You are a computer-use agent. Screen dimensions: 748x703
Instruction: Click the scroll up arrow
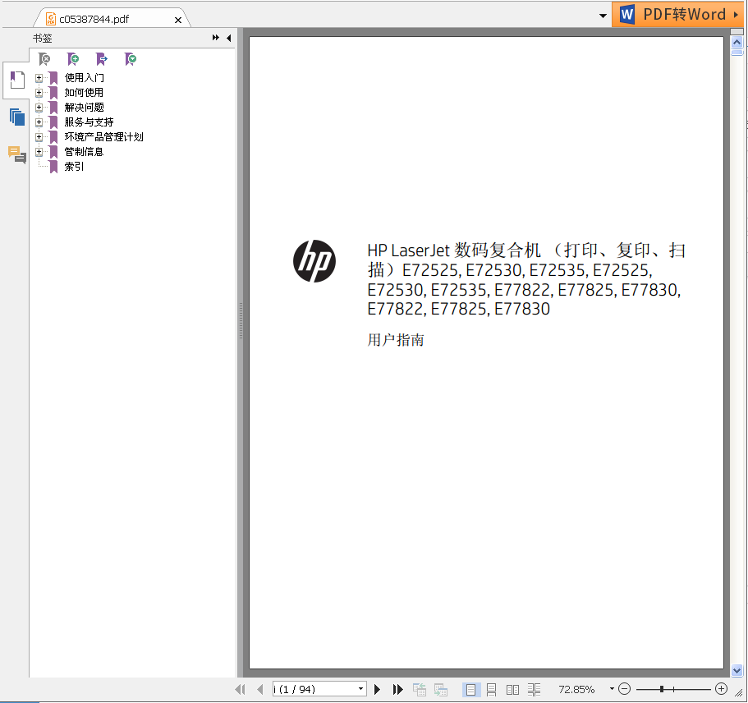[x=737, y=43]
